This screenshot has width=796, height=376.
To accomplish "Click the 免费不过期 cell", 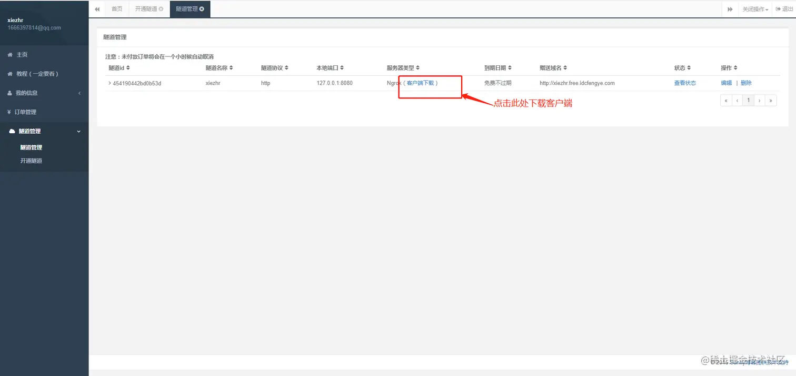I will pos(498,83).
